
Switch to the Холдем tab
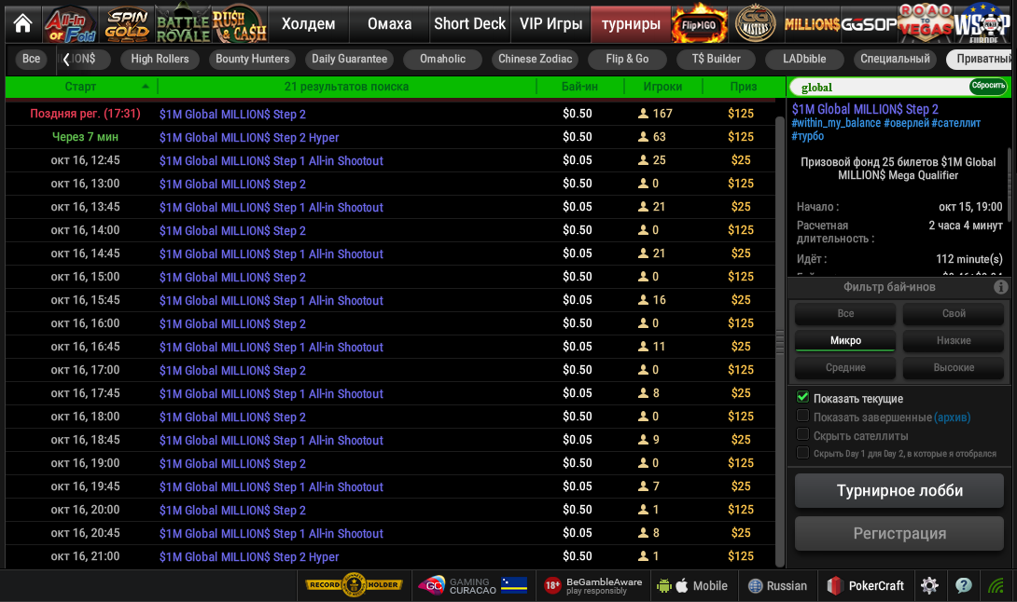309,23
